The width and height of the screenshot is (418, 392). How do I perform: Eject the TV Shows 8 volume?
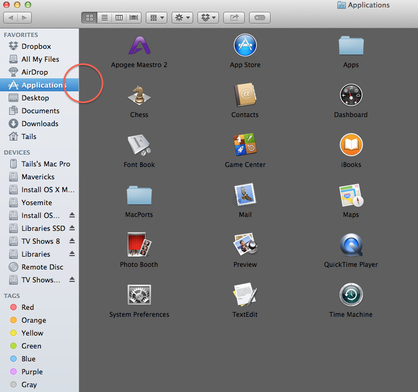coord(72,241)
